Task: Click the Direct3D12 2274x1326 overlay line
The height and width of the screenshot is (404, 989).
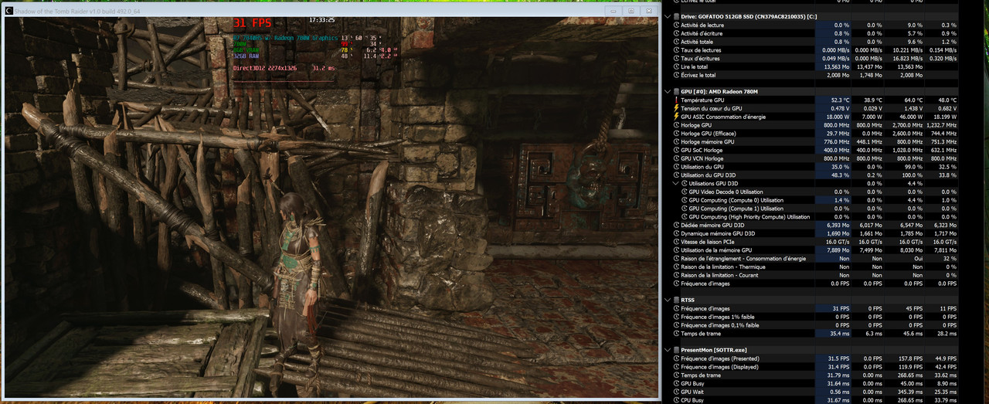Action: point(266,68)
